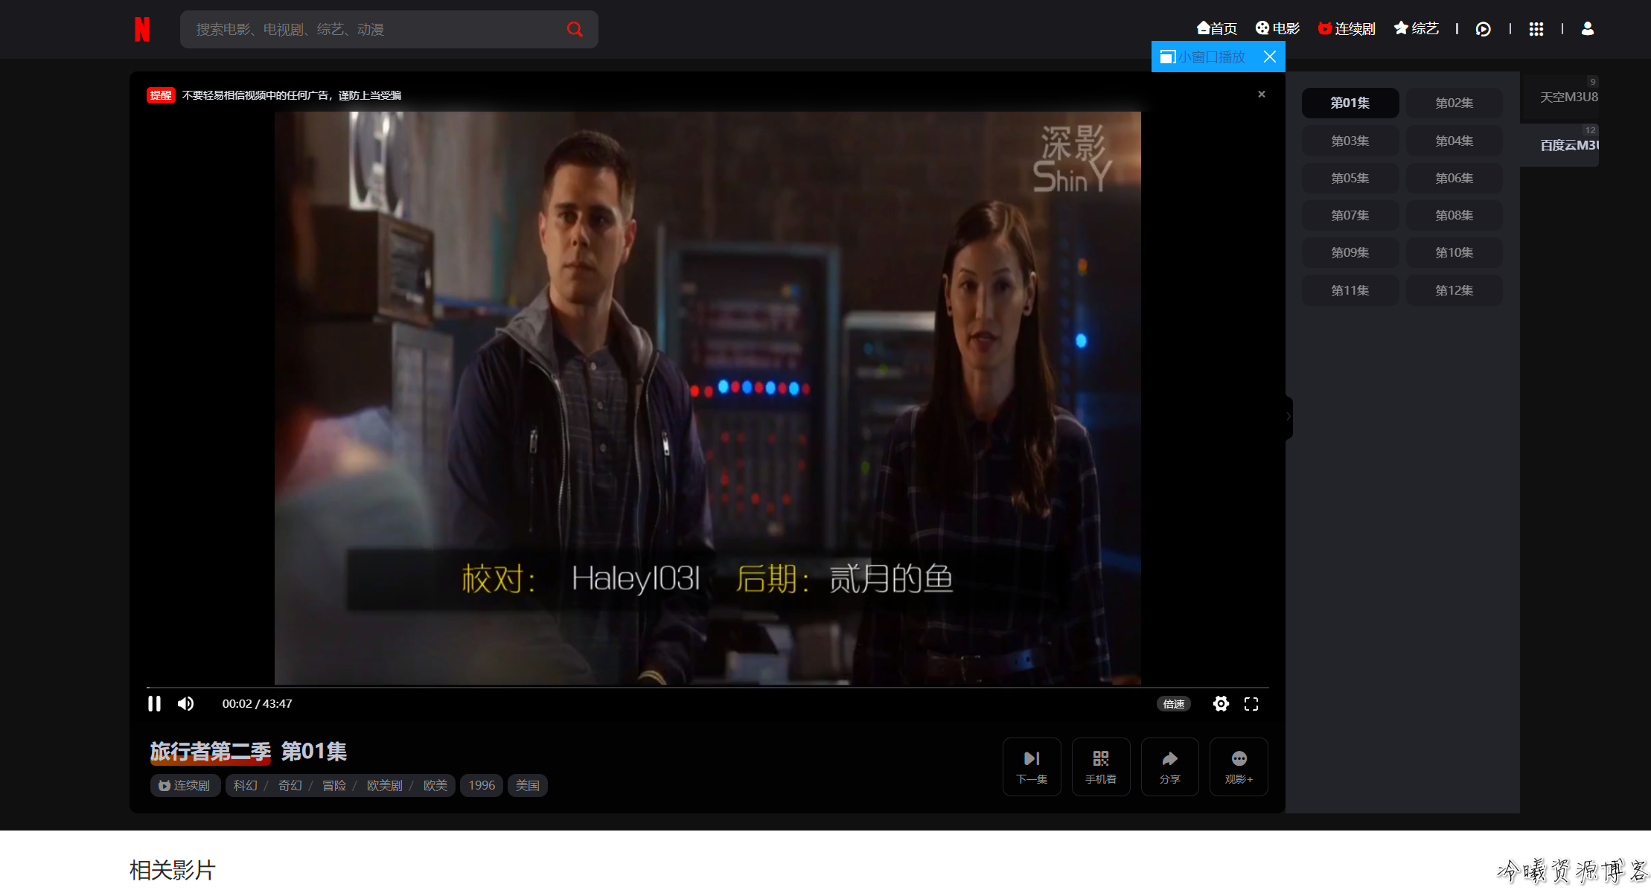Play the 下一集 next episode
The image size is (1651, 896).
(x=1032, y=767)
